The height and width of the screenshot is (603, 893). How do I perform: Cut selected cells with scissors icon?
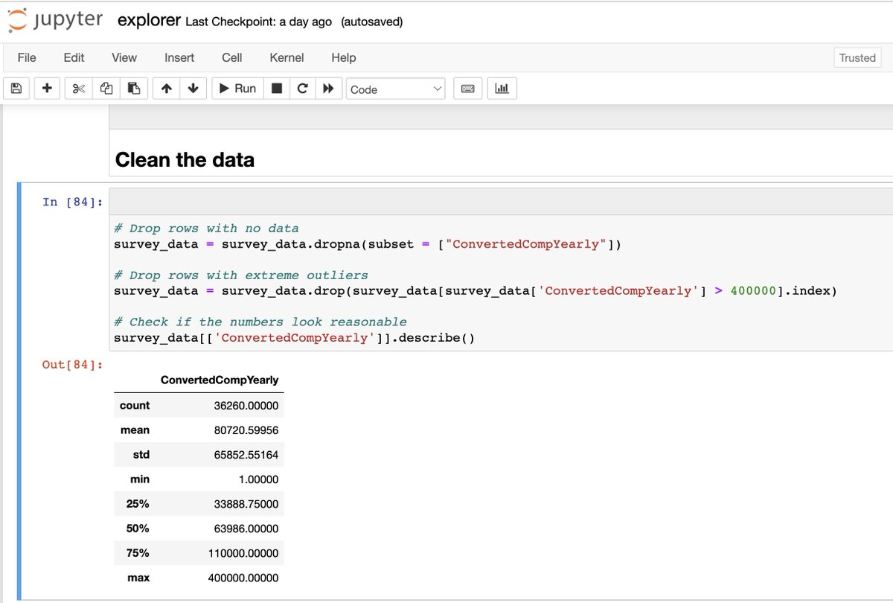tap(78, 89)
